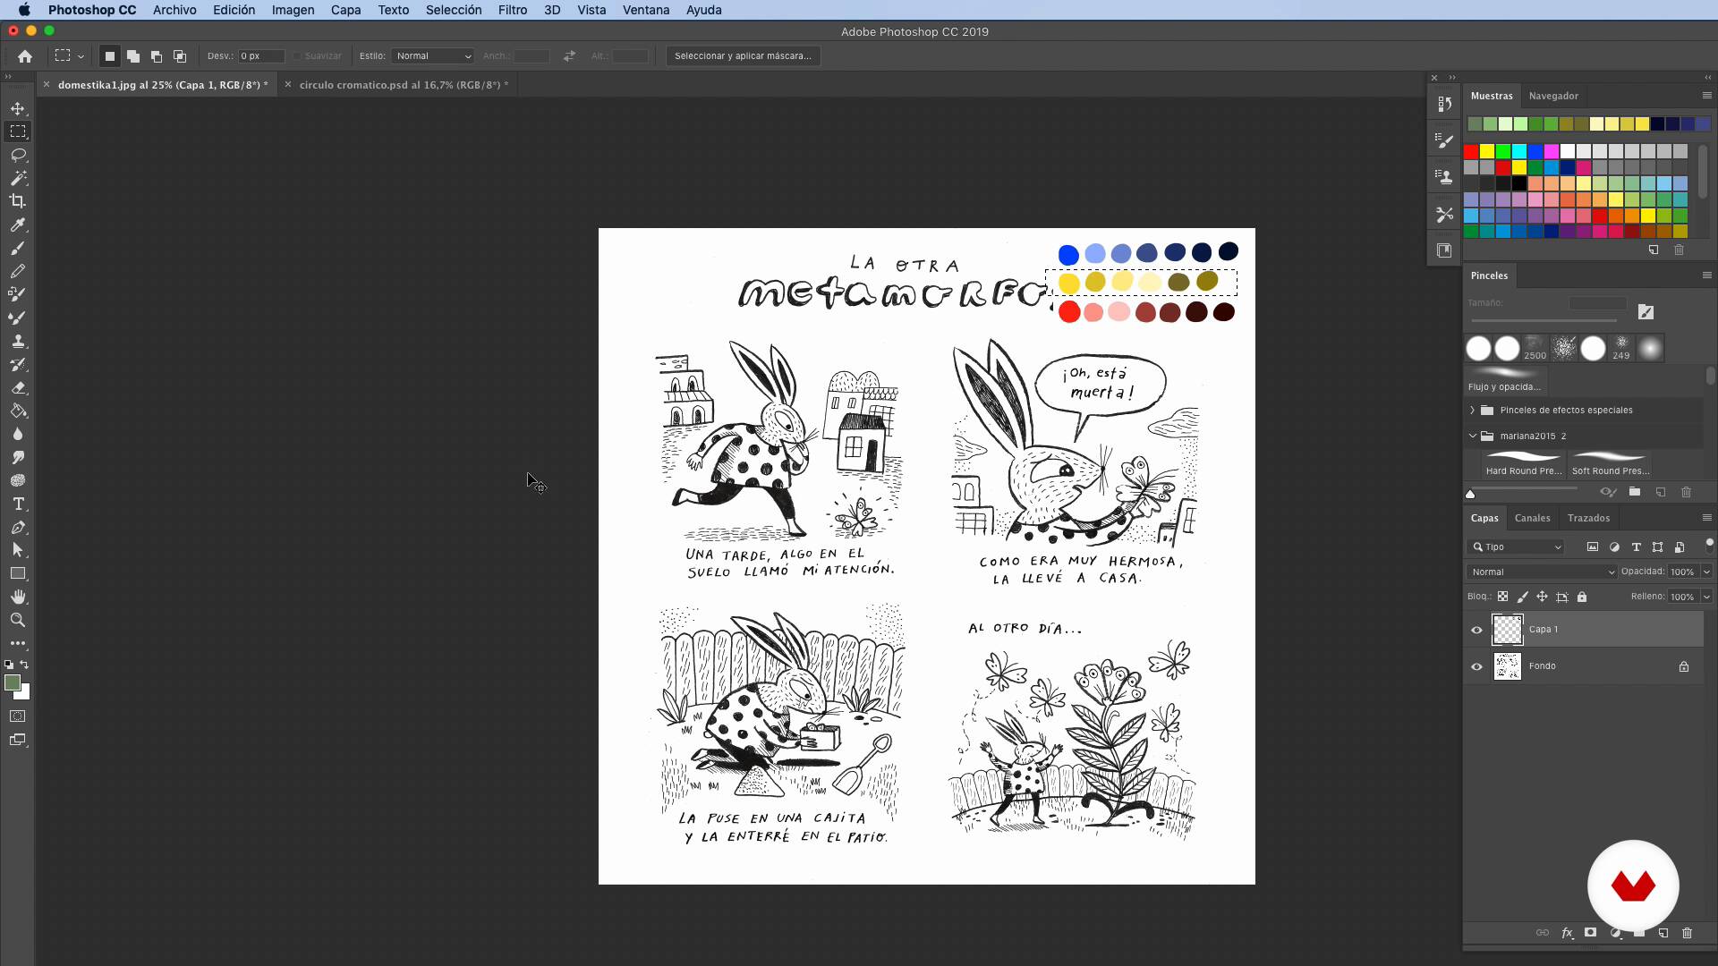Screen dimensions: 1718x966
Task: Expand Pinceles de efectos especiales folder
Action: point(1472,410)
